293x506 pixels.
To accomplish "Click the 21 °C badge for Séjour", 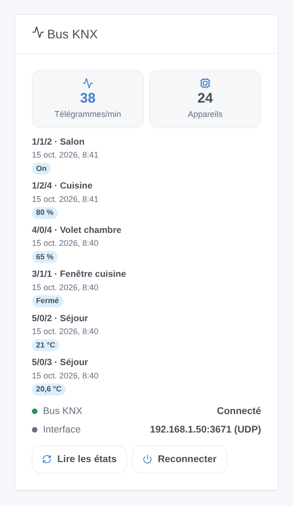I will coord(45,345).
